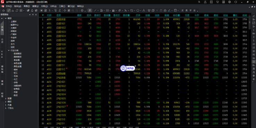Switch to the 指标组 side tab

2,69
